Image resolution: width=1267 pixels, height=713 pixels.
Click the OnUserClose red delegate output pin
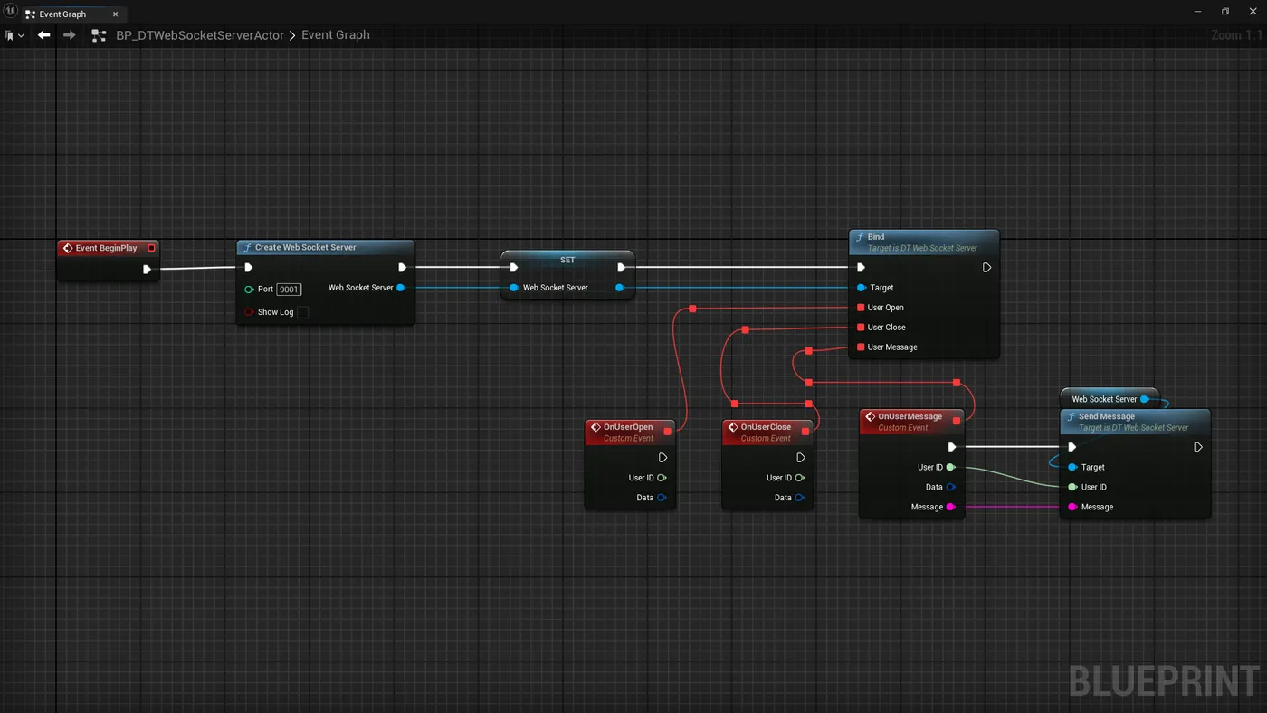(x=805, y=432)
